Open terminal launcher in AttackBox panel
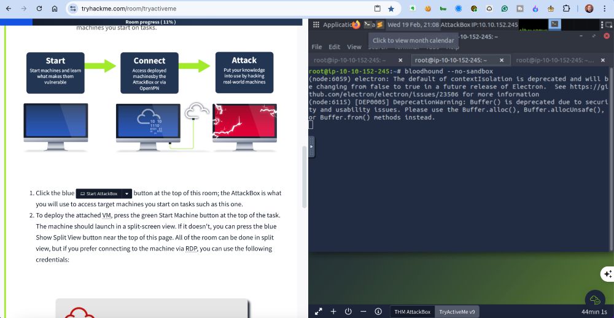 pos(369,25)
